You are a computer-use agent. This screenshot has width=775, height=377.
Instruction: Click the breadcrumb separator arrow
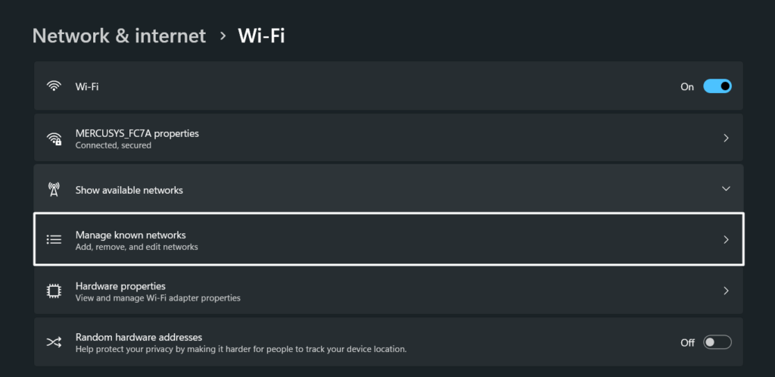click(223, 36)
